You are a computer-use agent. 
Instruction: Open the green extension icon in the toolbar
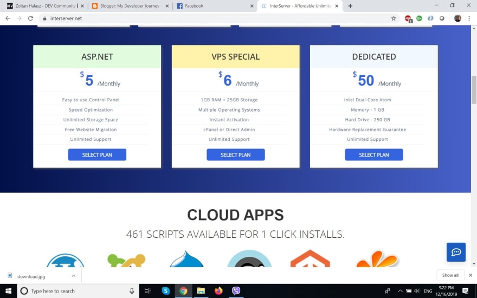[x=419, y=18]
